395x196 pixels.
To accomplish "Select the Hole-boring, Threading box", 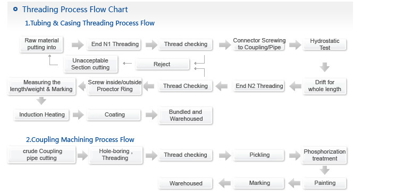I will (x=116, y=155).
